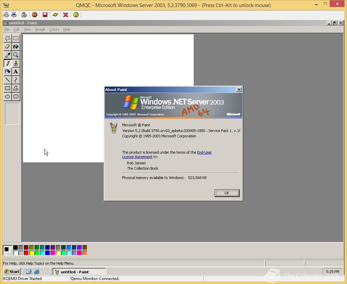Pick the Polygon tool
The width and height of the screenshot is (347, 284).
click(x=16, y=88)
